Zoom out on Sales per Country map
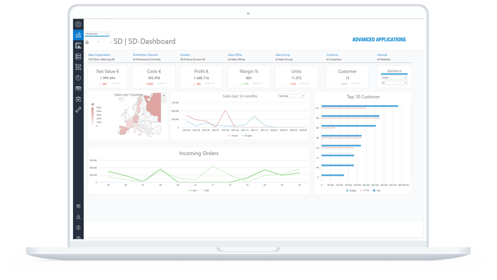 164,100
